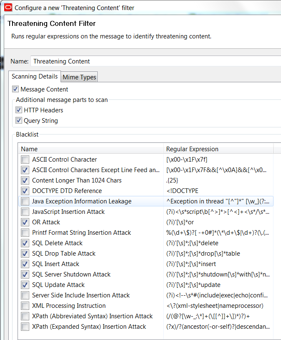281x340 pixels.
Task: Select the Printf Format String regex cell
Action: [217, 233]
